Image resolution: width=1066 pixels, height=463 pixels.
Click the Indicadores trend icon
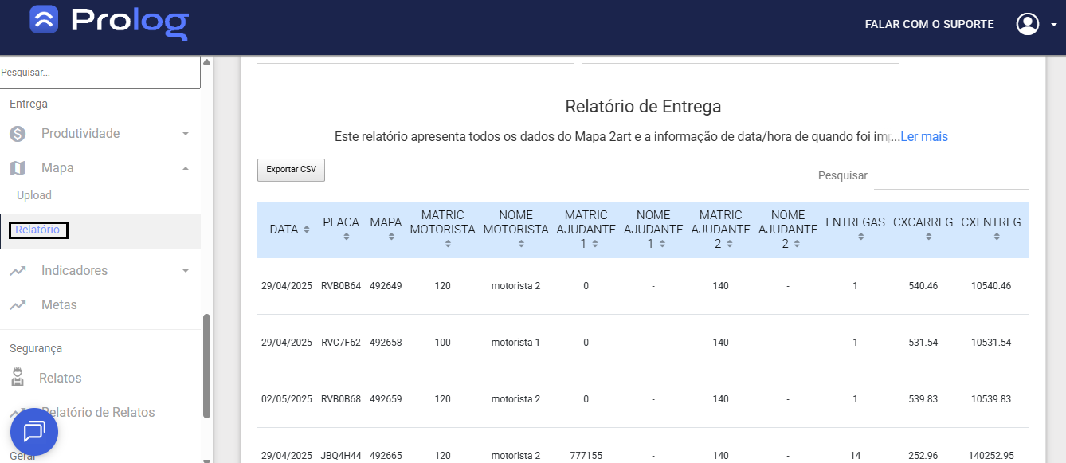pyautogui.click(x=18, y=271)
